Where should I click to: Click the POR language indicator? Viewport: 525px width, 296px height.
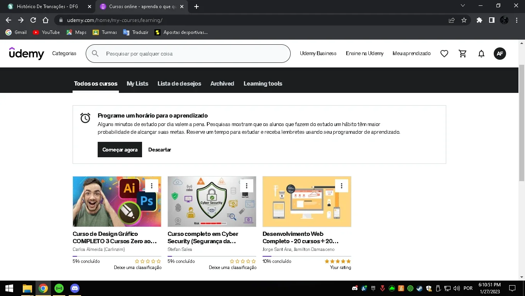coord(468,288)
